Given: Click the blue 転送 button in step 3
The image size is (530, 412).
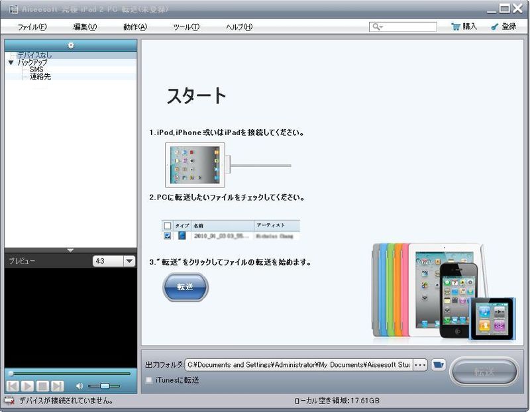Looking at the screenshot, I should 185,287.
